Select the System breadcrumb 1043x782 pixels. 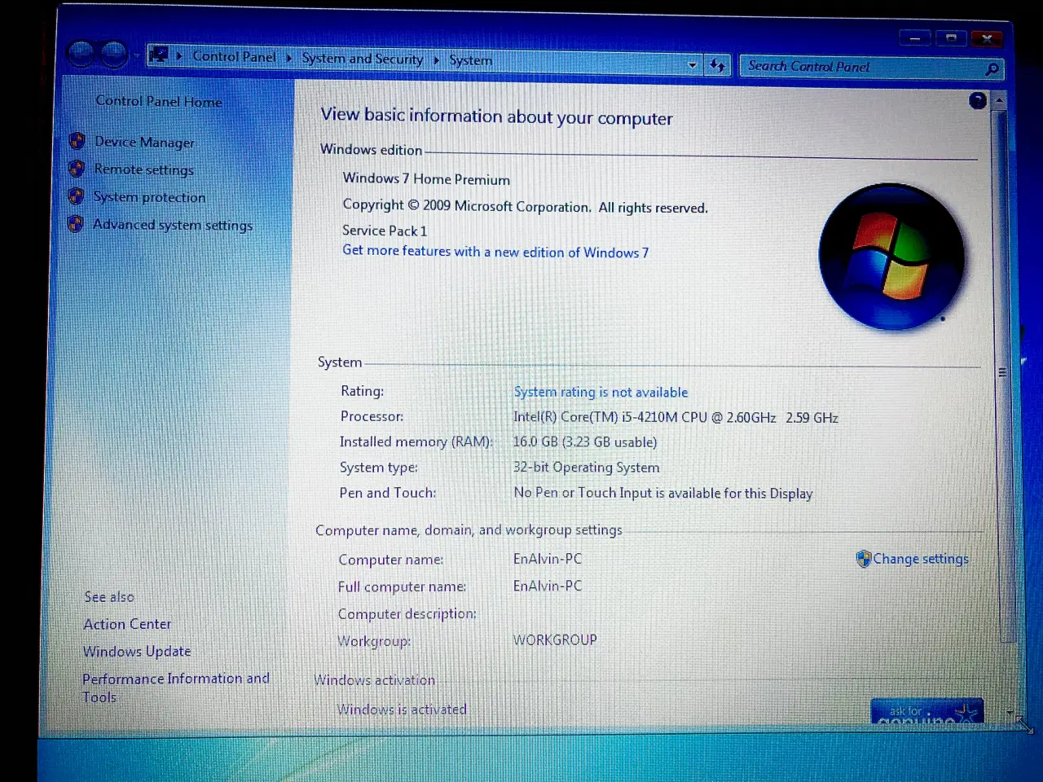pyautogui.click(x=471, y=60)
